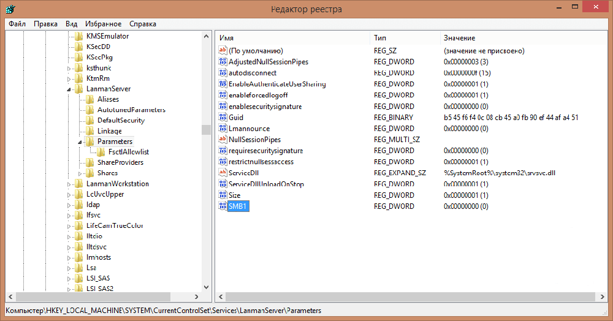The image size is (613, 321).
Task: Select the FsctlAllowlist subkey
Action: pyautogui.click(x=128, y=152)
